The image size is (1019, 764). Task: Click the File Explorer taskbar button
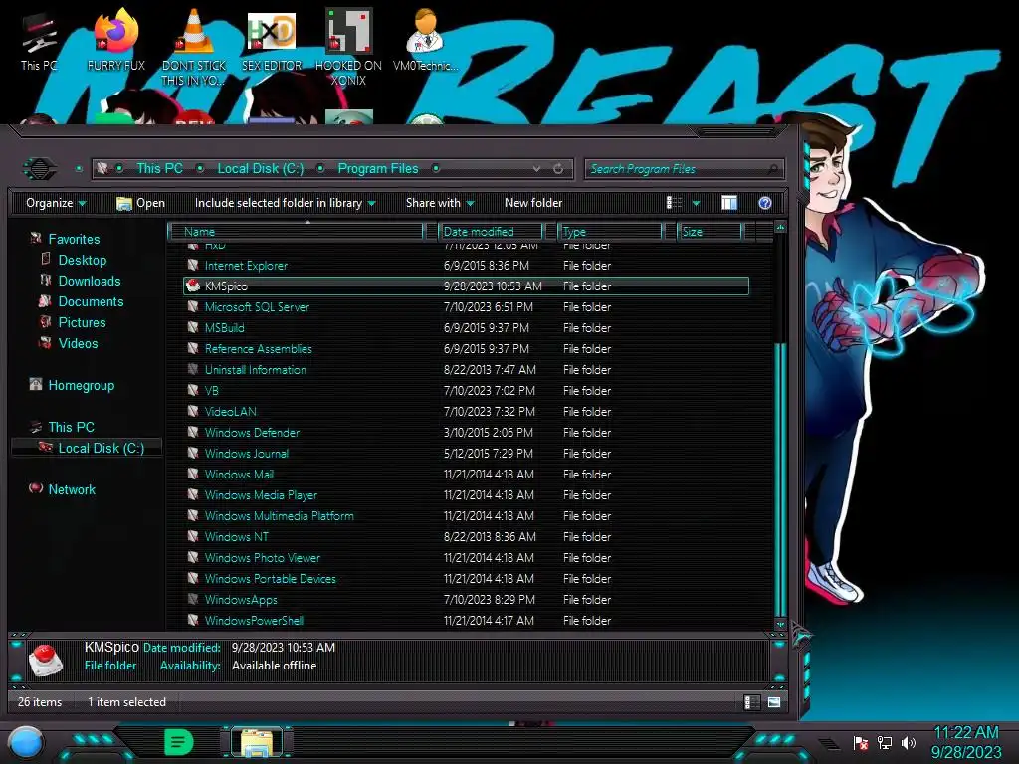pyautogui.click(x=257, y=742)
